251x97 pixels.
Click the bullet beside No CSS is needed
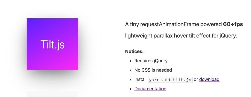tap(131, 70)
